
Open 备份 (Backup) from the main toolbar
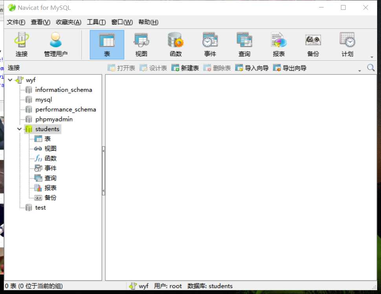tap(313, 45)
